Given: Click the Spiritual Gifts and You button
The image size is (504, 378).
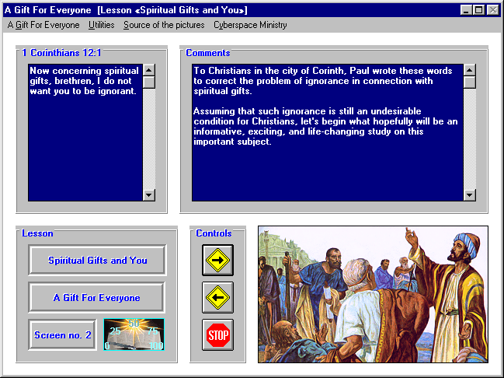Looking at the screenshot, I should pyautogui.click(x=97, y=260).
